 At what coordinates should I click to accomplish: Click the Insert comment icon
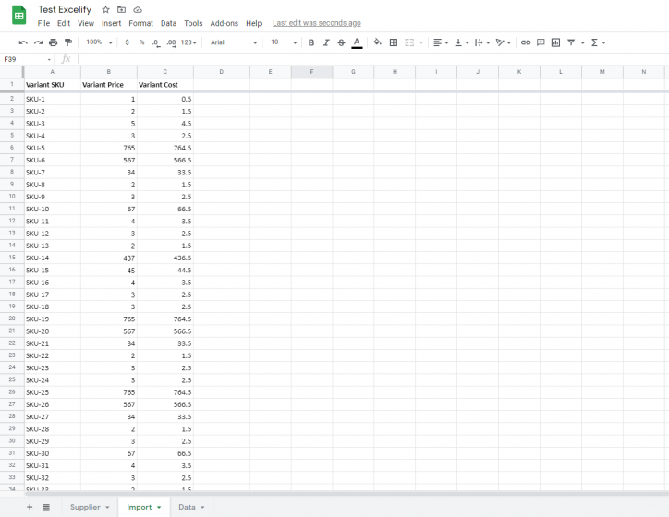tap(541, 42)
